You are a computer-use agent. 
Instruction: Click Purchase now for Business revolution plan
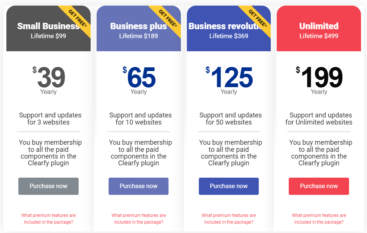coord(229,186)
